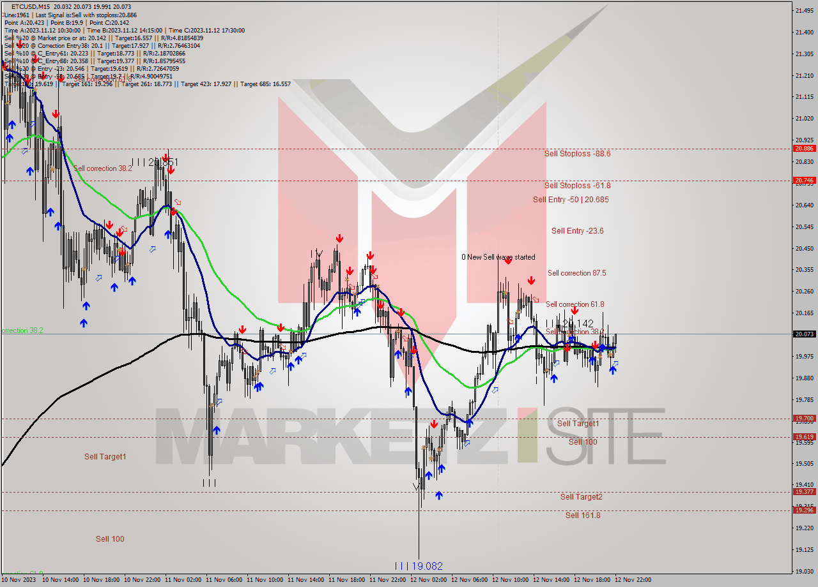Click the '12 Nov 22:00' time axis label
Viewport: 818px width, 587px height.
tap(633, 580)
